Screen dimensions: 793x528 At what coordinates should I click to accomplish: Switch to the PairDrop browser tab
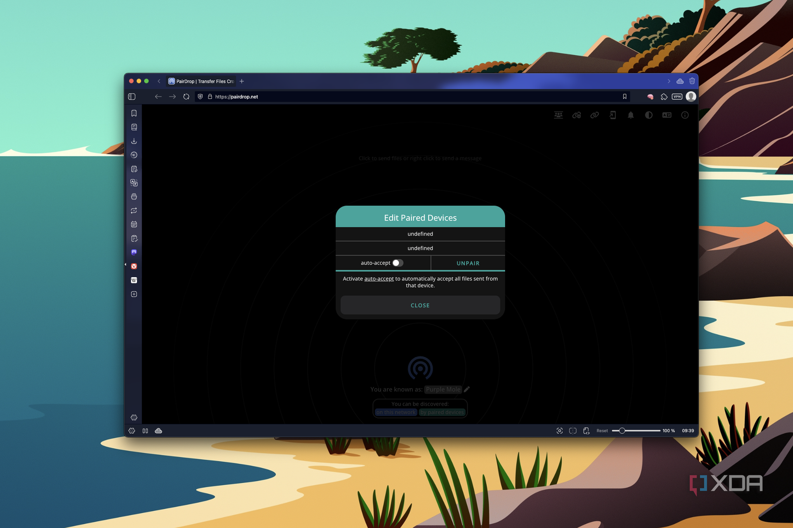coord(202,81)
